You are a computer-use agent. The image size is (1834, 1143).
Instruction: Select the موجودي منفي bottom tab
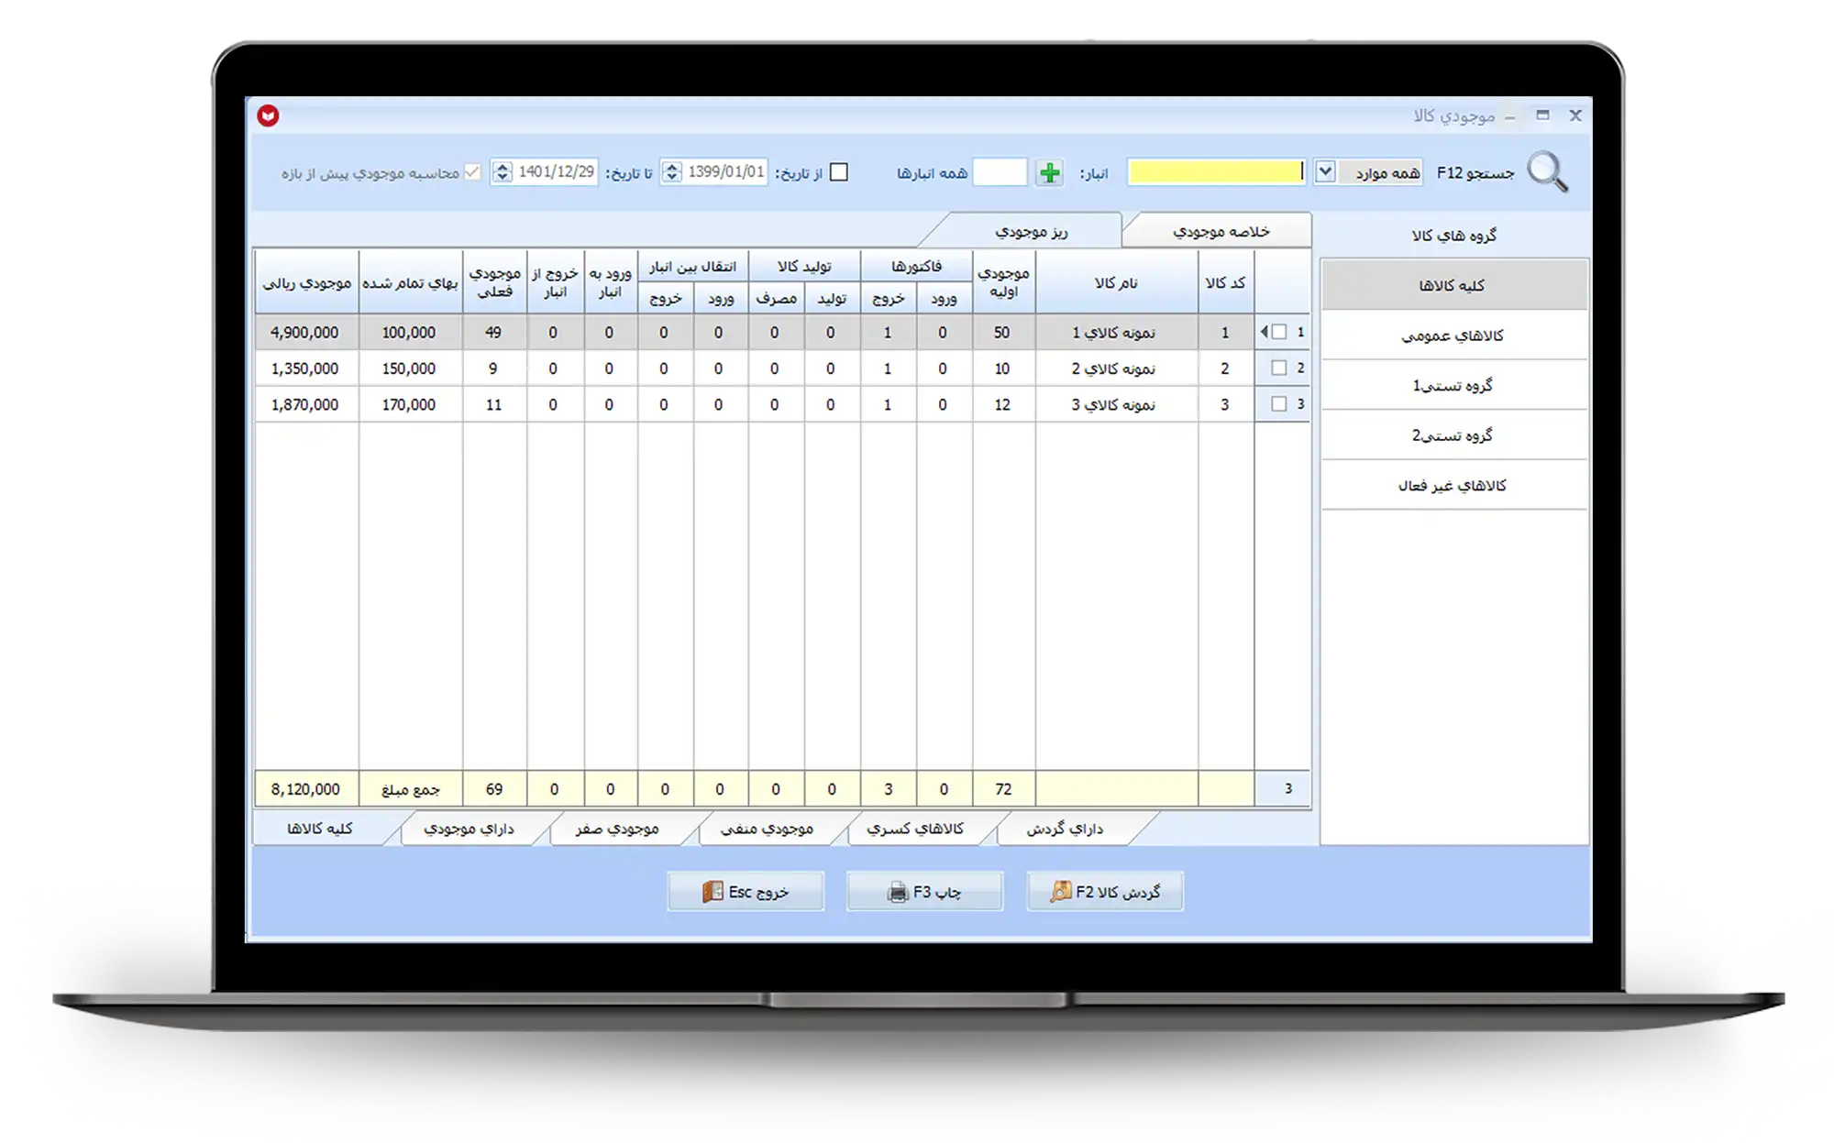[767, 829]
